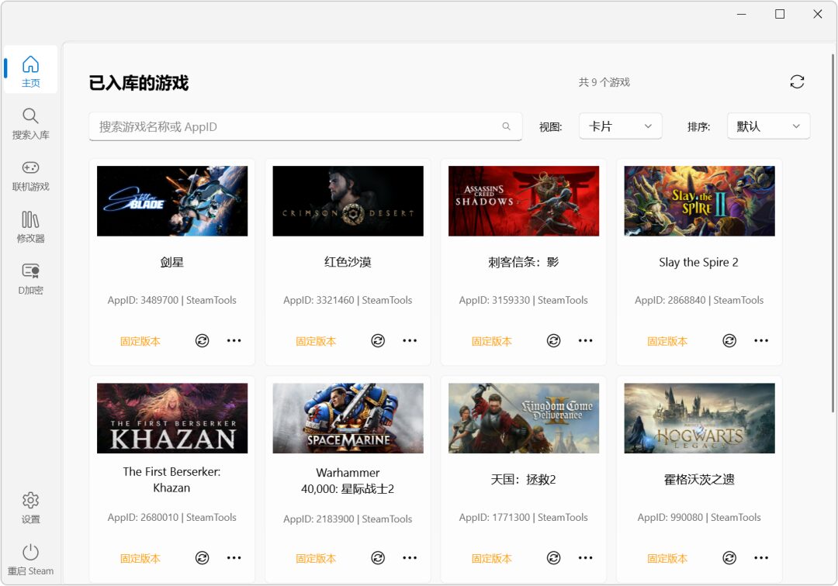Viewport: 838px width, 586px height.
Task: Click 固定版本 on 刺客信条：影 card
Action: coord(492,341)
